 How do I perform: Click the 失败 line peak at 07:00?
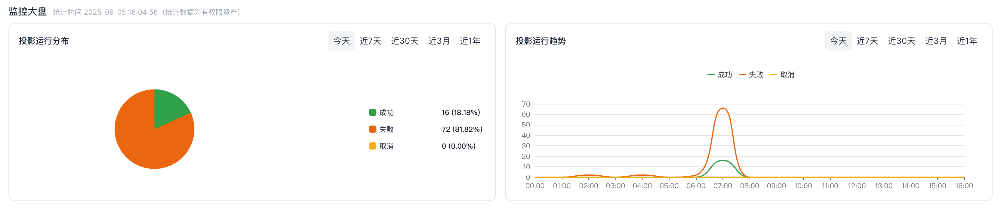[x=722, y=108]
